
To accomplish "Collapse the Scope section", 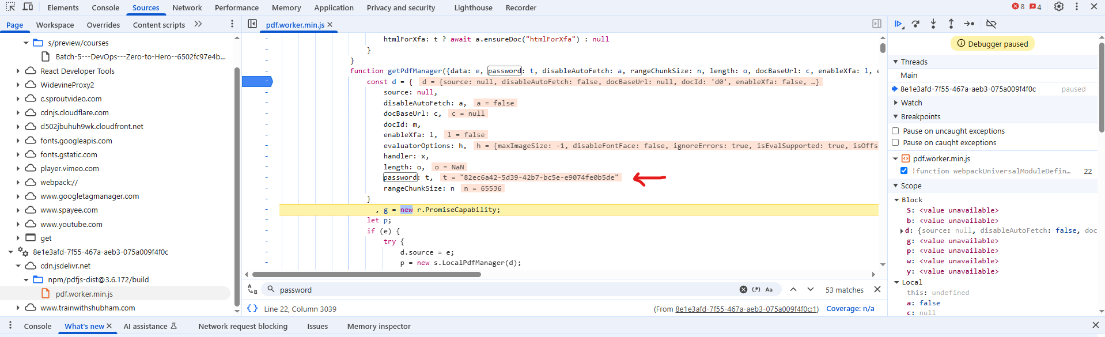I will (x=895, y=185).
